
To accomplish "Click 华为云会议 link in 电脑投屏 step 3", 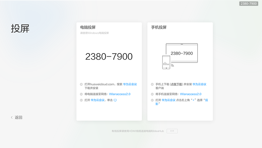I will coord(97,100).
